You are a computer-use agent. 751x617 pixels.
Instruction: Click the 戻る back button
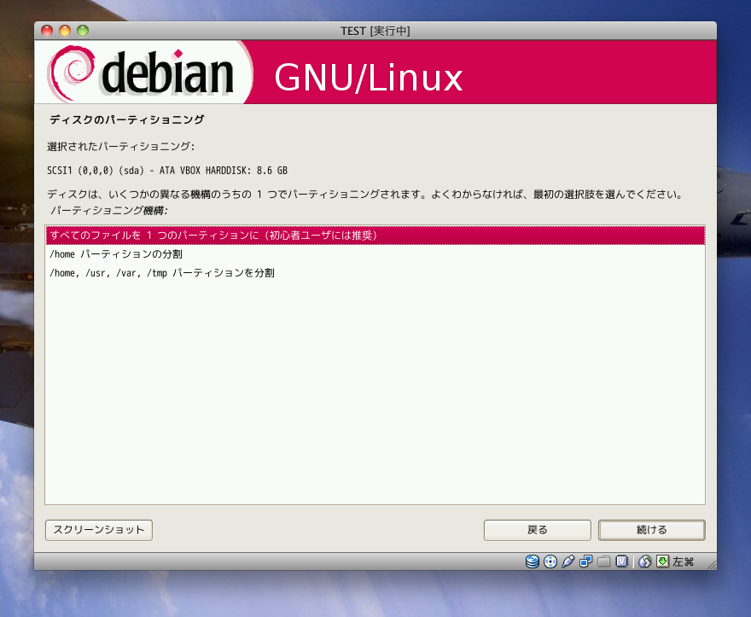tap(537, 530)
